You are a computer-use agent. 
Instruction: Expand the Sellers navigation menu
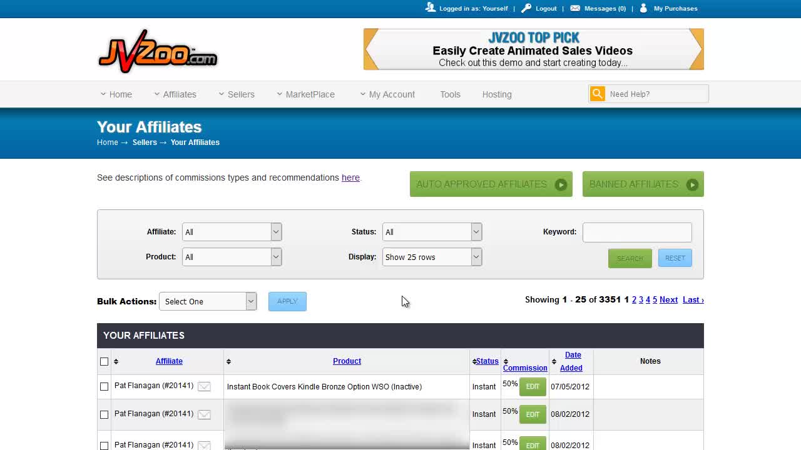(x=237, y=94)
